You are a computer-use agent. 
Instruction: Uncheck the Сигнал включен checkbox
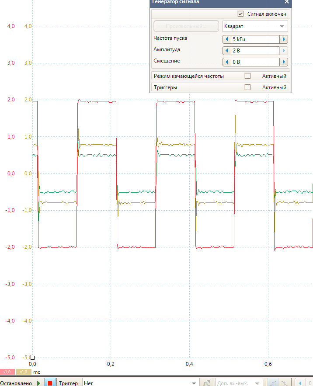click(241, 14)
